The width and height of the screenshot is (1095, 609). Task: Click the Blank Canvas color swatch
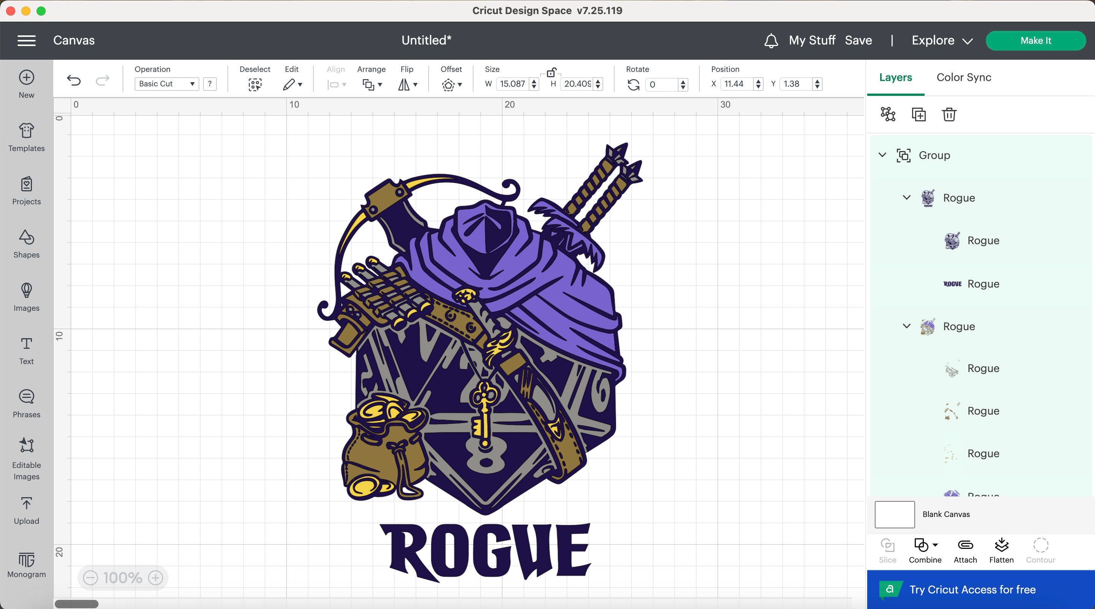click(x=894, y=514)
